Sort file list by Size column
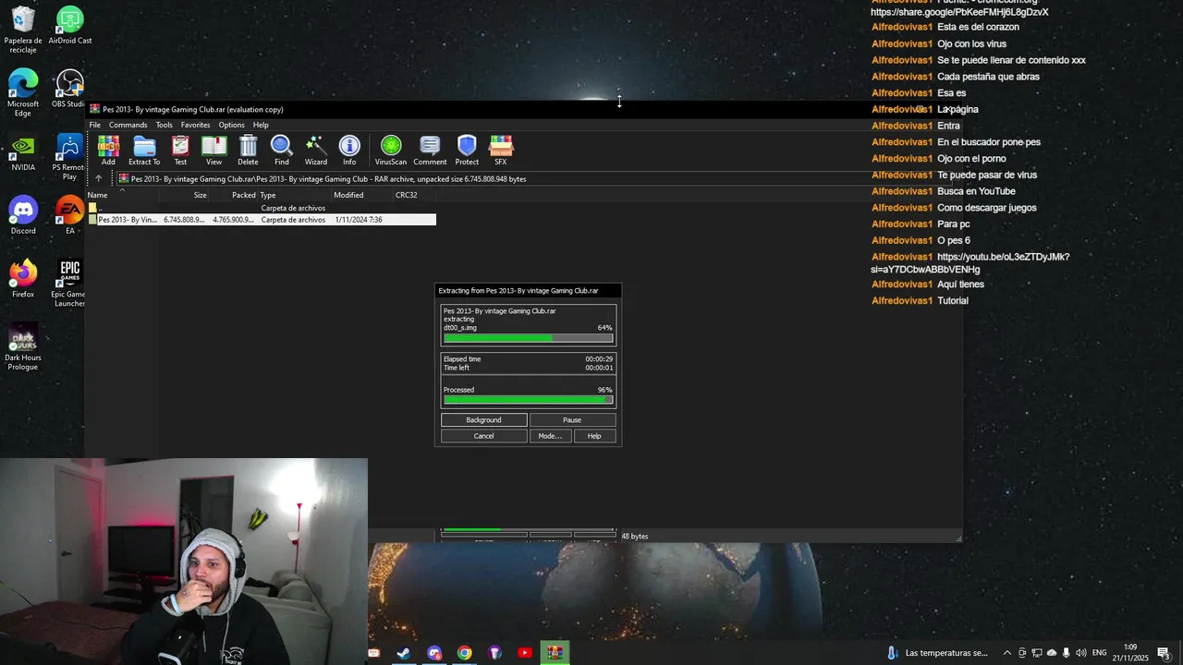This screenshot has height=665, width=1183. pos(184,195)
